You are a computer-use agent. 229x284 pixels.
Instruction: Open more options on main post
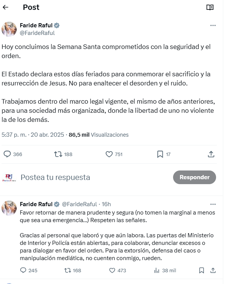pos(213,25)
